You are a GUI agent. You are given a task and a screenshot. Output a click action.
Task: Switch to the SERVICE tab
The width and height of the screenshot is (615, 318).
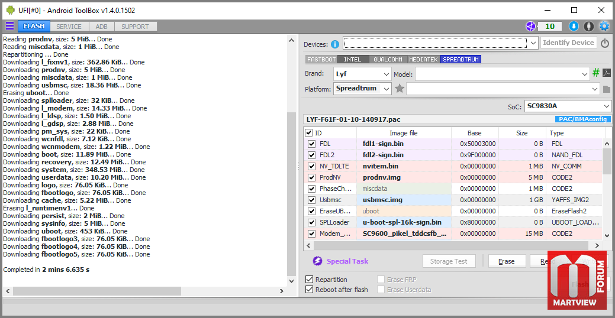pos(69,27)
